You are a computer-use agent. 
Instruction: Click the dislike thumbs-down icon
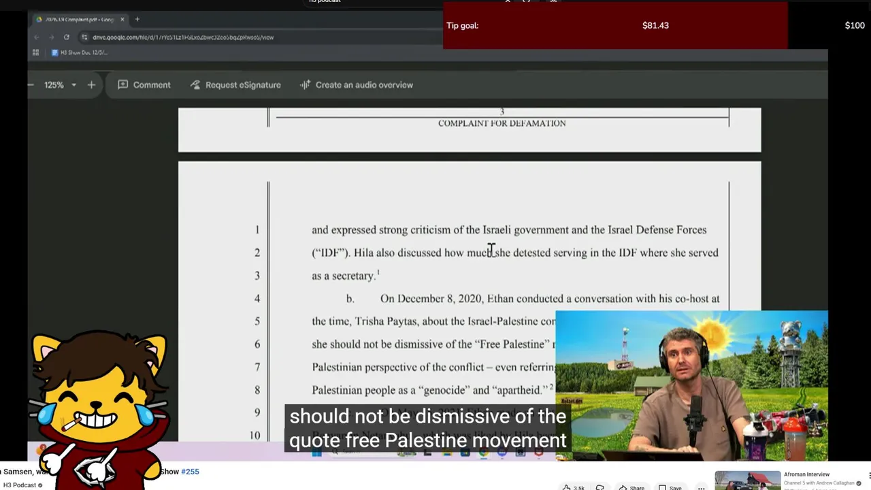pos(600,487)
